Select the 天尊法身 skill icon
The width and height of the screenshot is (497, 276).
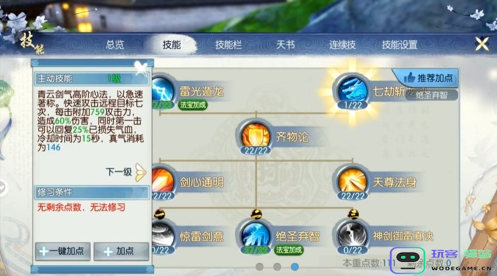(x=352, y=181)
